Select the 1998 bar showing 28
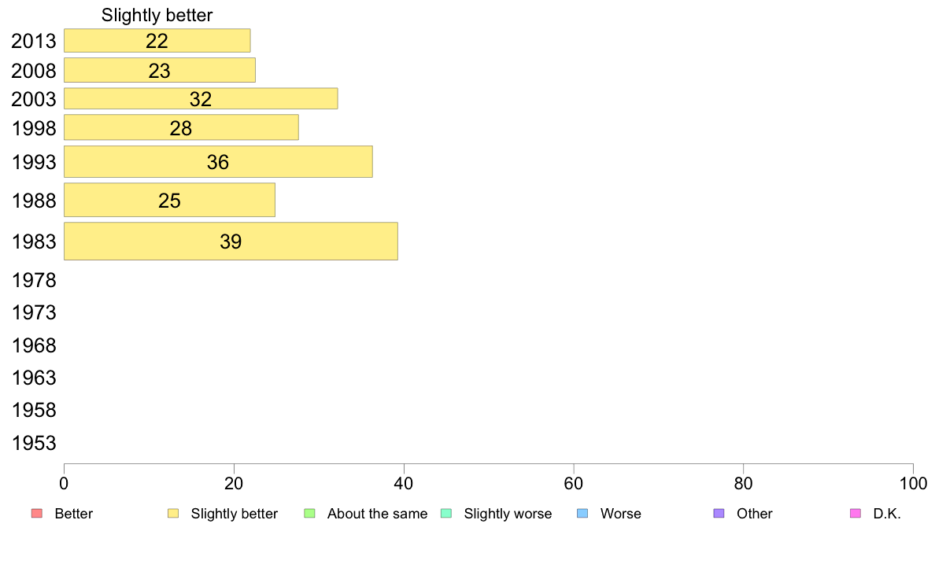 tap(181, 127)
